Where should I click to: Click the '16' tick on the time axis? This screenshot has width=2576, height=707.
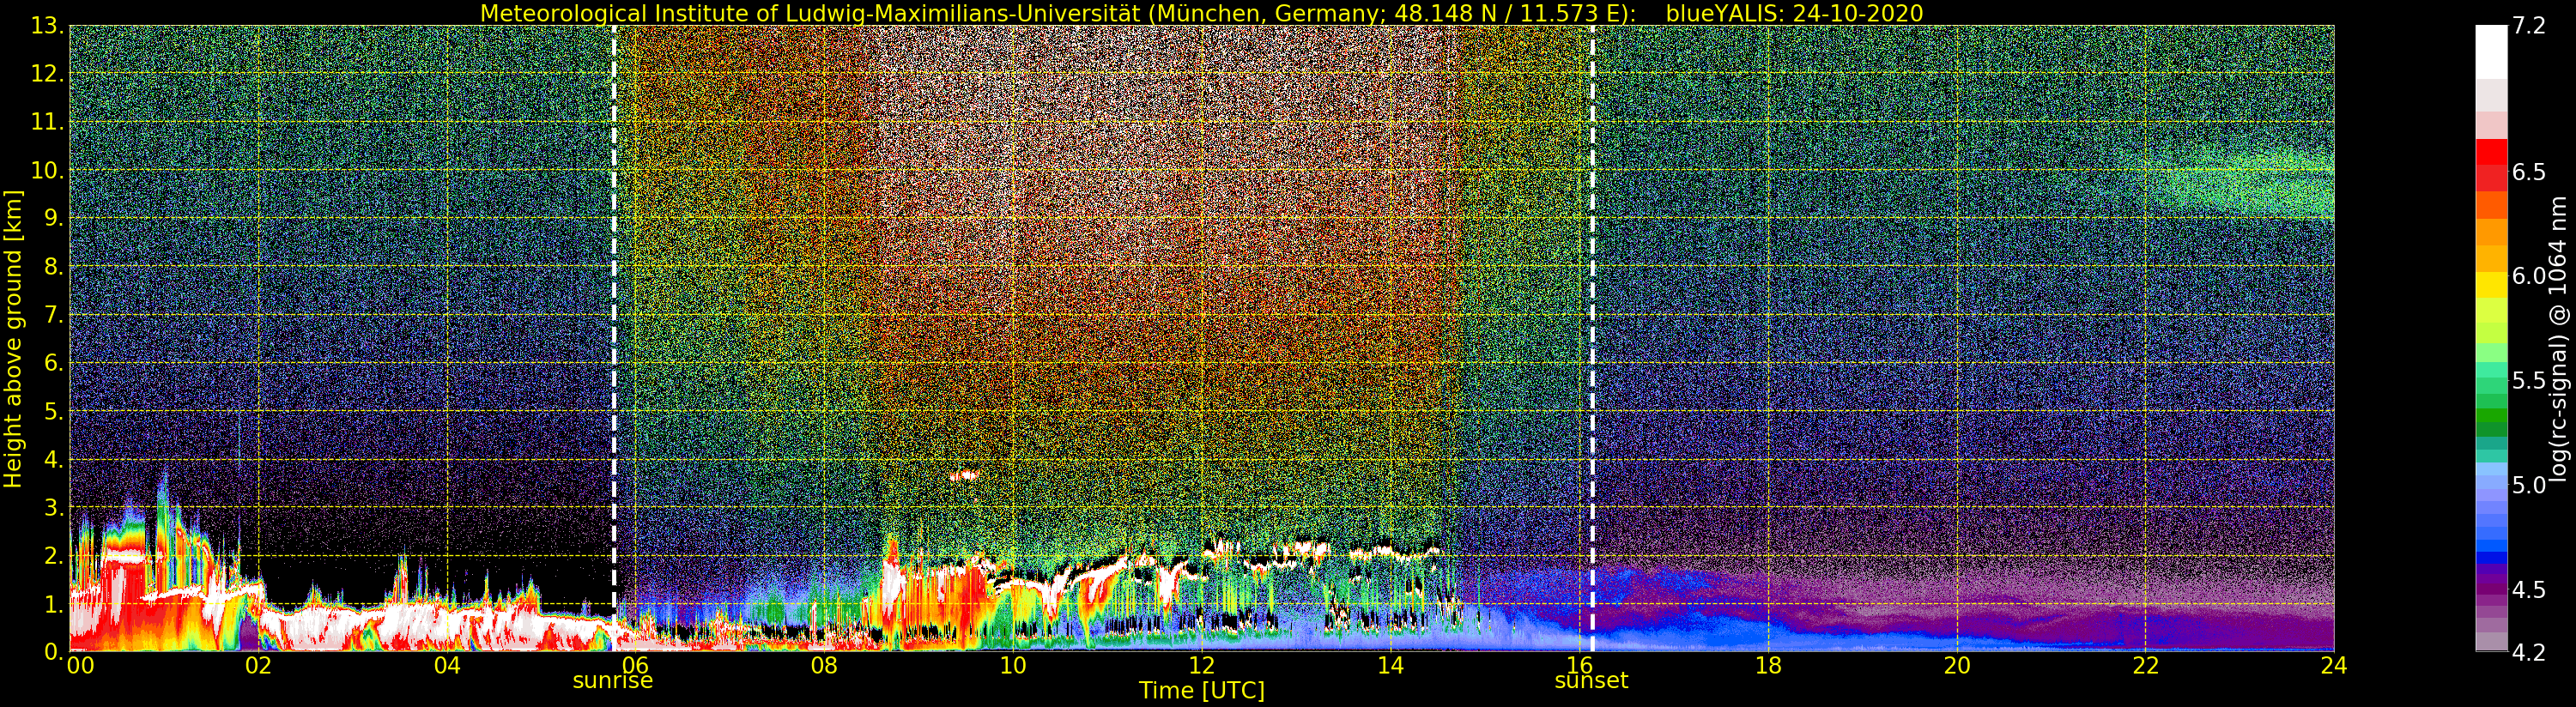pyautogui.click(x=1579, y=666)
